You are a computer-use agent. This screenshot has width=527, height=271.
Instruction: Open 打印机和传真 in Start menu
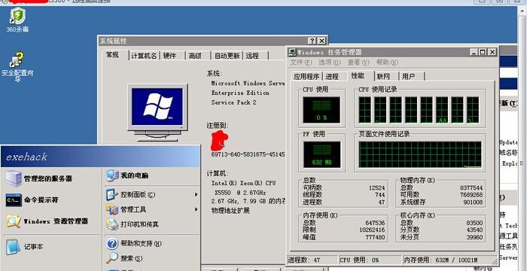132,224
